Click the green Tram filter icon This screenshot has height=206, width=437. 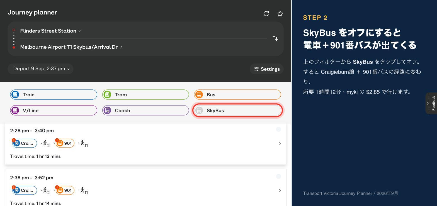point(107,95)
